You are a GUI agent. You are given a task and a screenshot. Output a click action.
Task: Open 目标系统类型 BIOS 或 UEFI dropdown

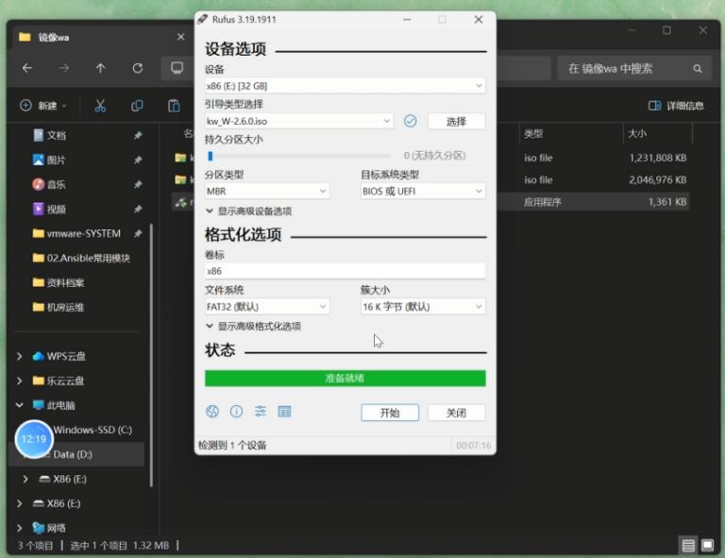pos(423,191)
